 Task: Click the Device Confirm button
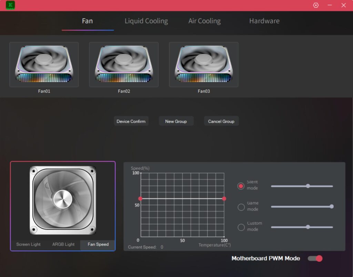131,121
